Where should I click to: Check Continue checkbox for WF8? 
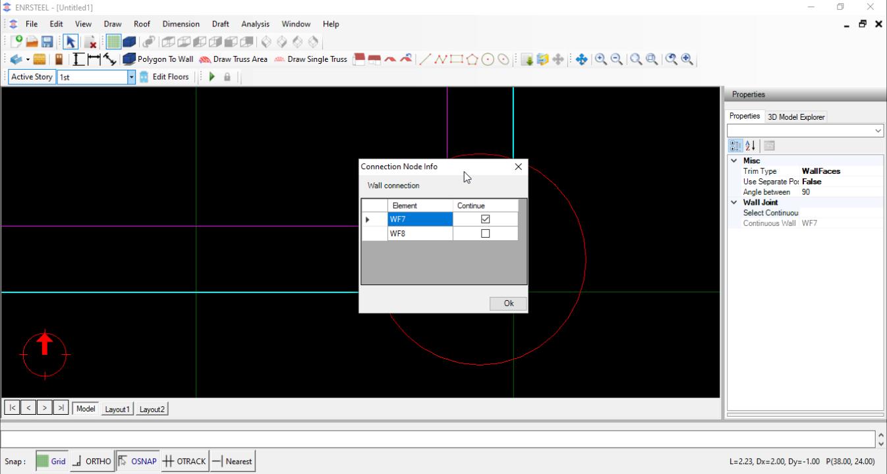point(486,234)
